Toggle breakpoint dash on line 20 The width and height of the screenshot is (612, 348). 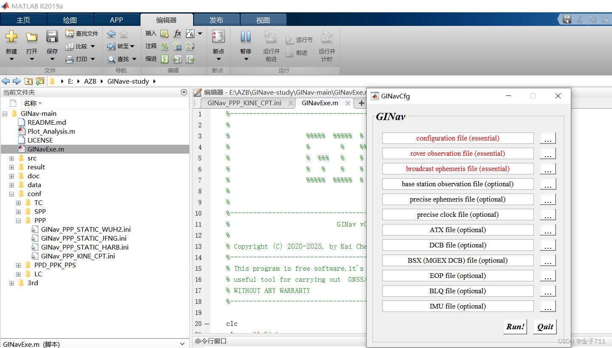207,324
